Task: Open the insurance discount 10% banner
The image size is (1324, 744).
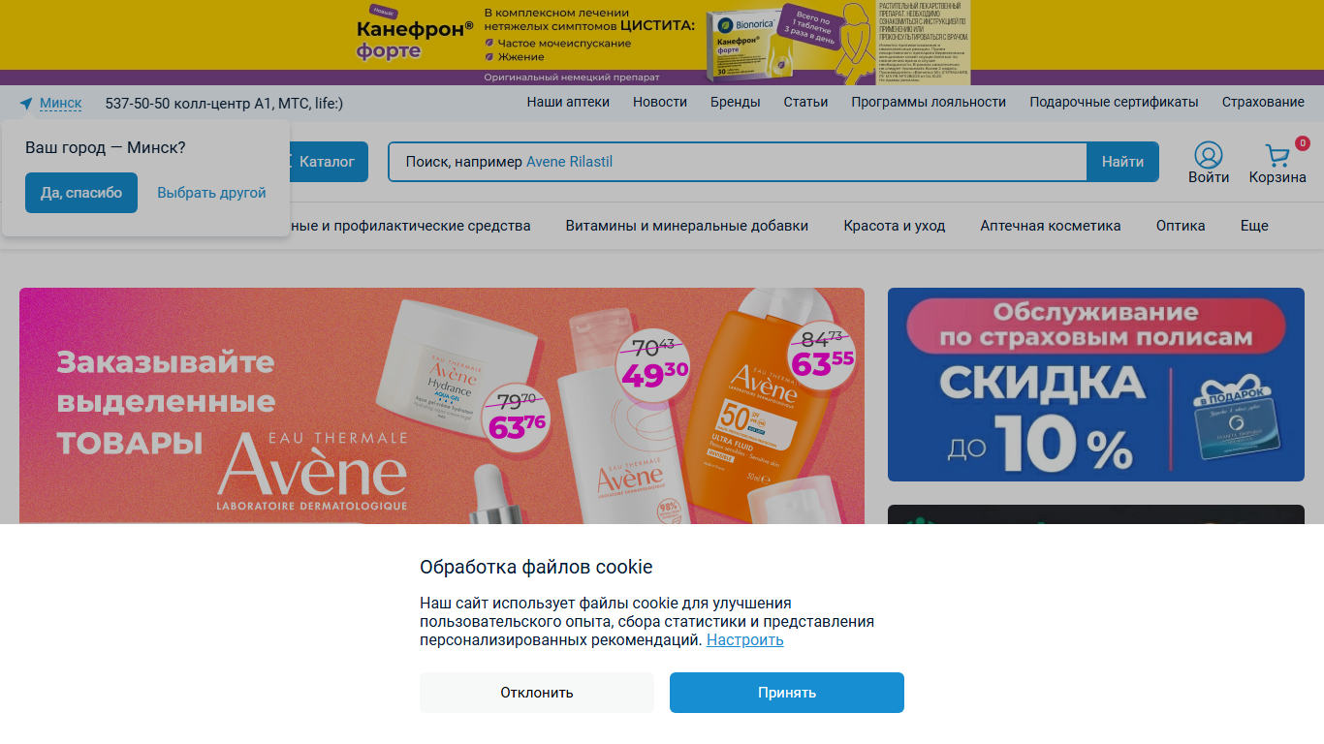Action: pos(1096,385)
